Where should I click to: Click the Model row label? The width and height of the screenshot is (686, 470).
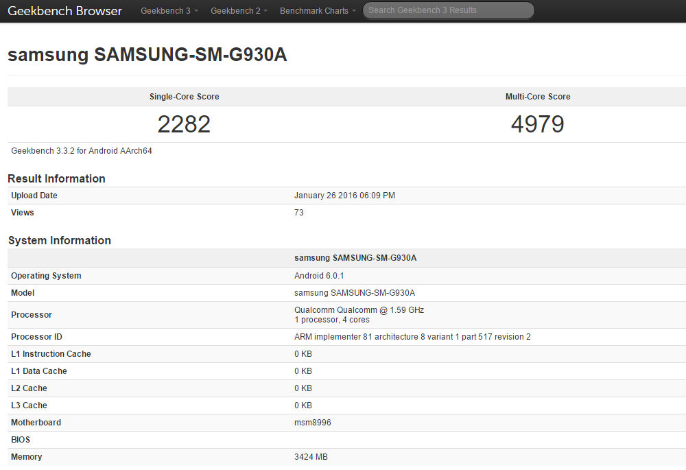[23, 293]
